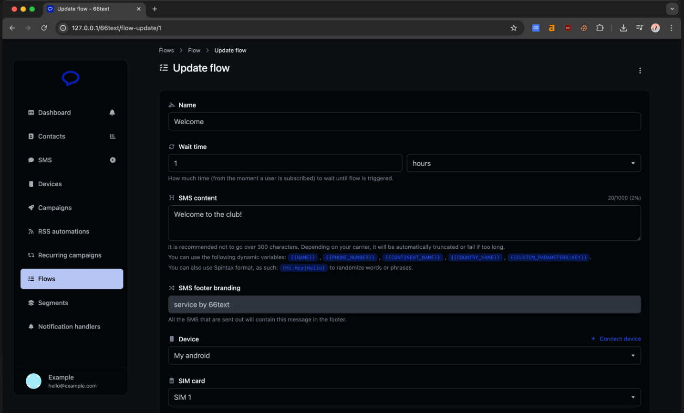Viewport: 684px width, 413px height.
Task: Reload the page
Action: click(x=44, y=28)
